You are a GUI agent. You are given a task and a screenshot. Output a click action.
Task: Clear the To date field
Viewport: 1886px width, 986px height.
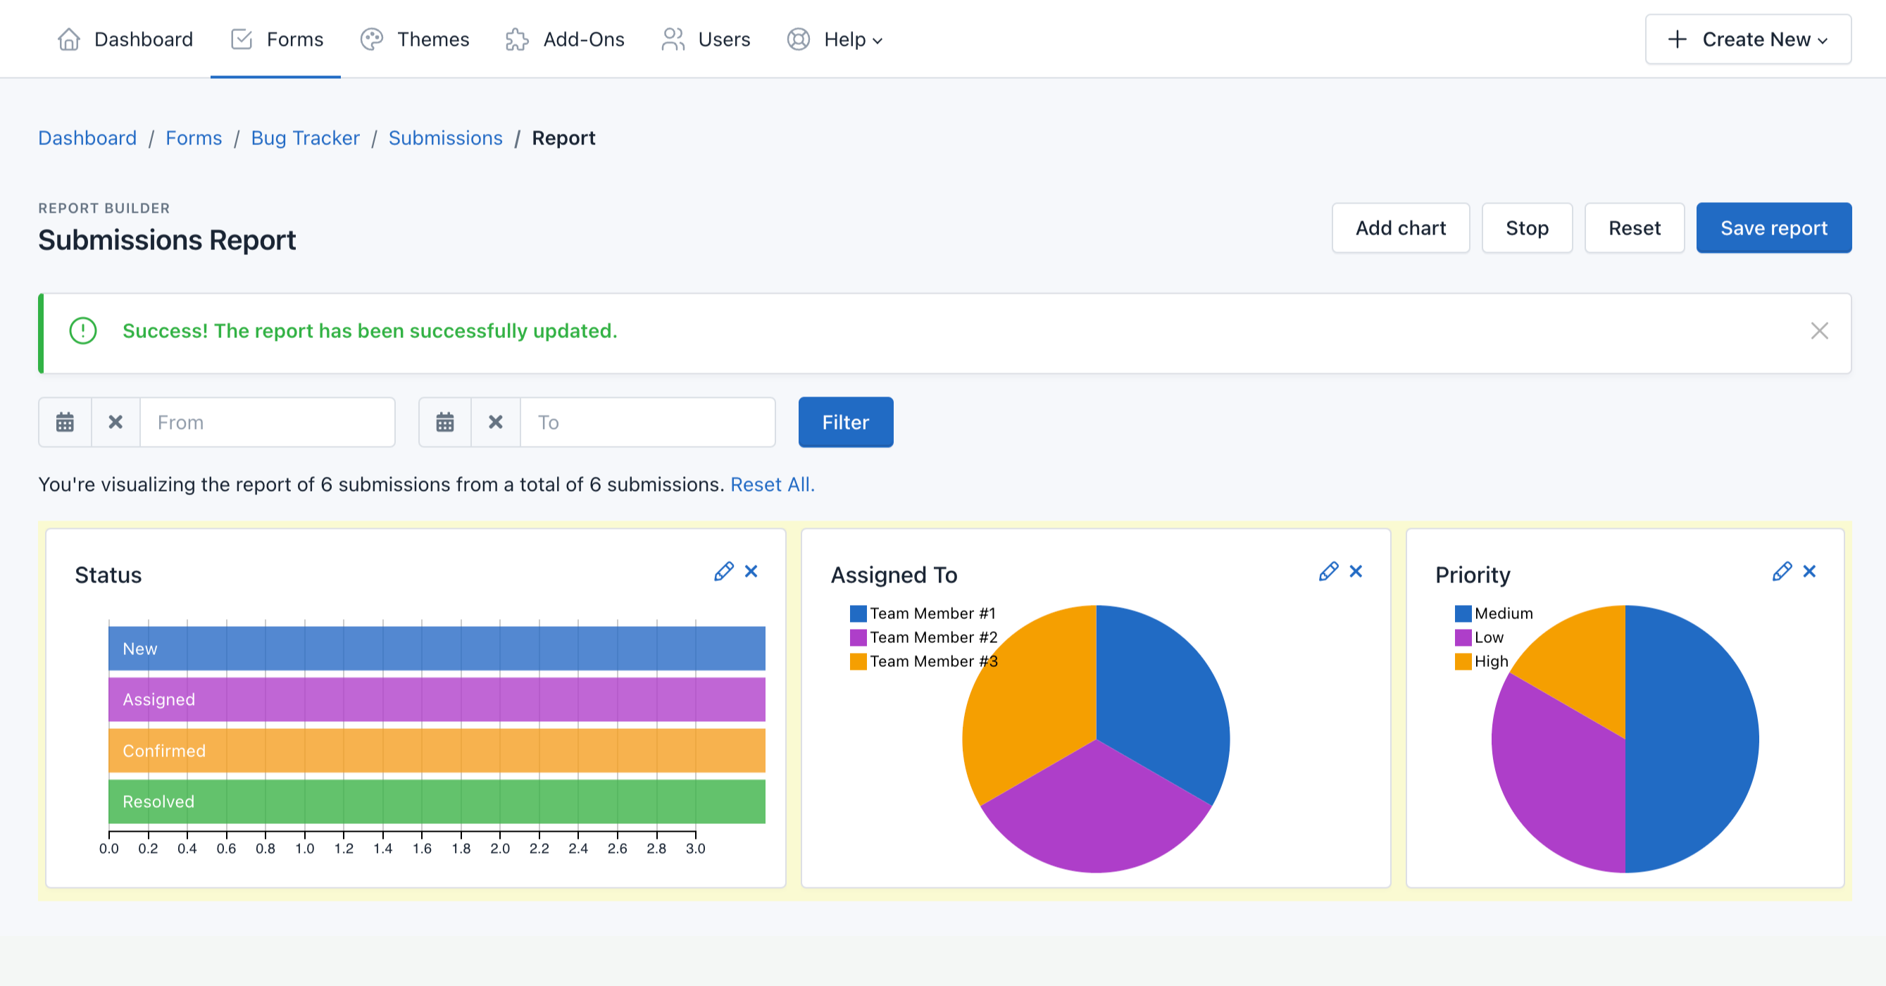pyautogui.click(x=496, y=423)
